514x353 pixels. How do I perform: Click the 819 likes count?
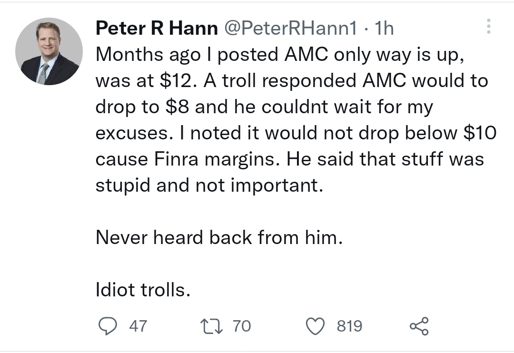[350, 326]
